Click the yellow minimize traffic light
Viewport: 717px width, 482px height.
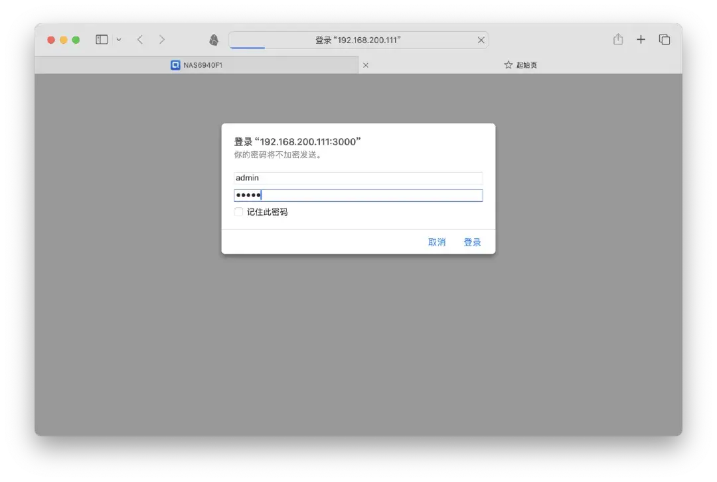pos(63,39)
